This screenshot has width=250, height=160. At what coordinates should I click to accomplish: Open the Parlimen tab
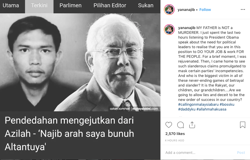[71, 5]
